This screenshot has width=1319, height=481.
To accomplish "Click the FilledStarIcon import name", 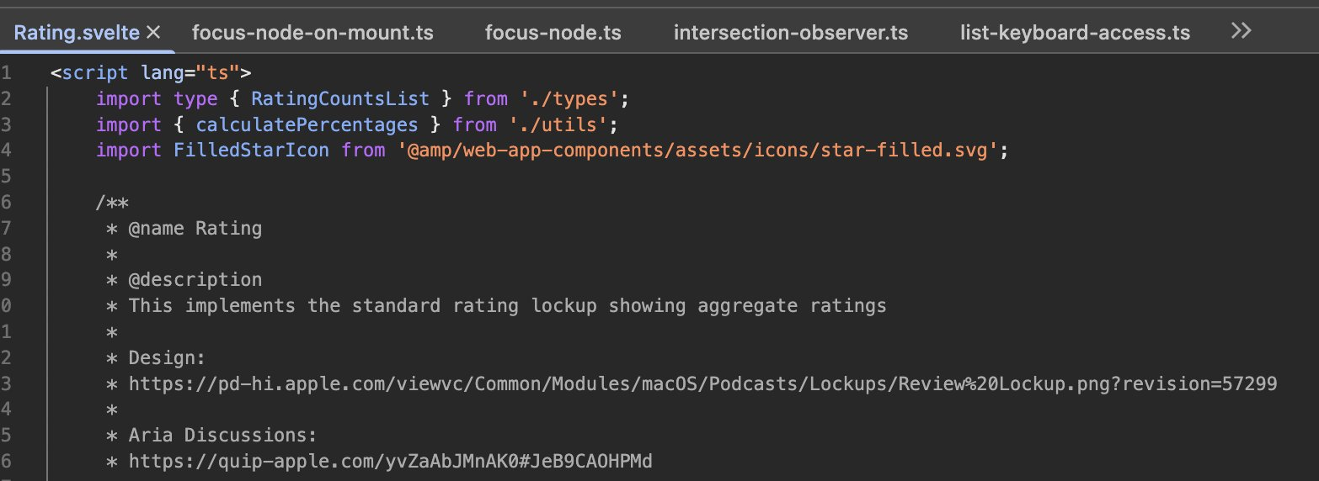I will (251, 151).
